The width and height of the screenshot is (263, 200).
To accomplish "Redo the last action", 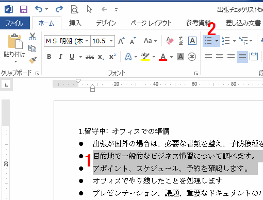I will click(59, 9).
